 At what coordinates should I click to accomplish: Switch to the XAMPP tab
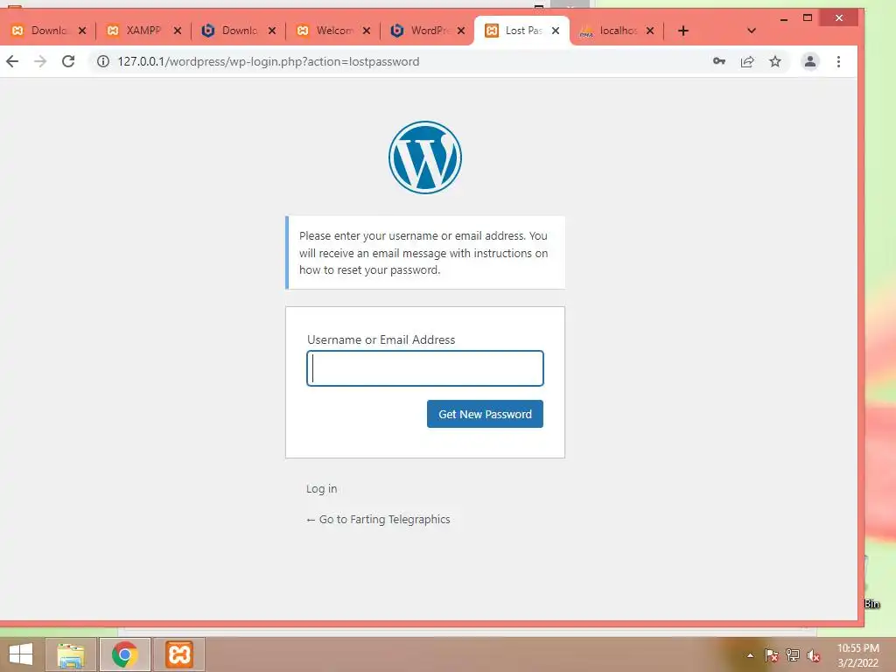point(136,31)
